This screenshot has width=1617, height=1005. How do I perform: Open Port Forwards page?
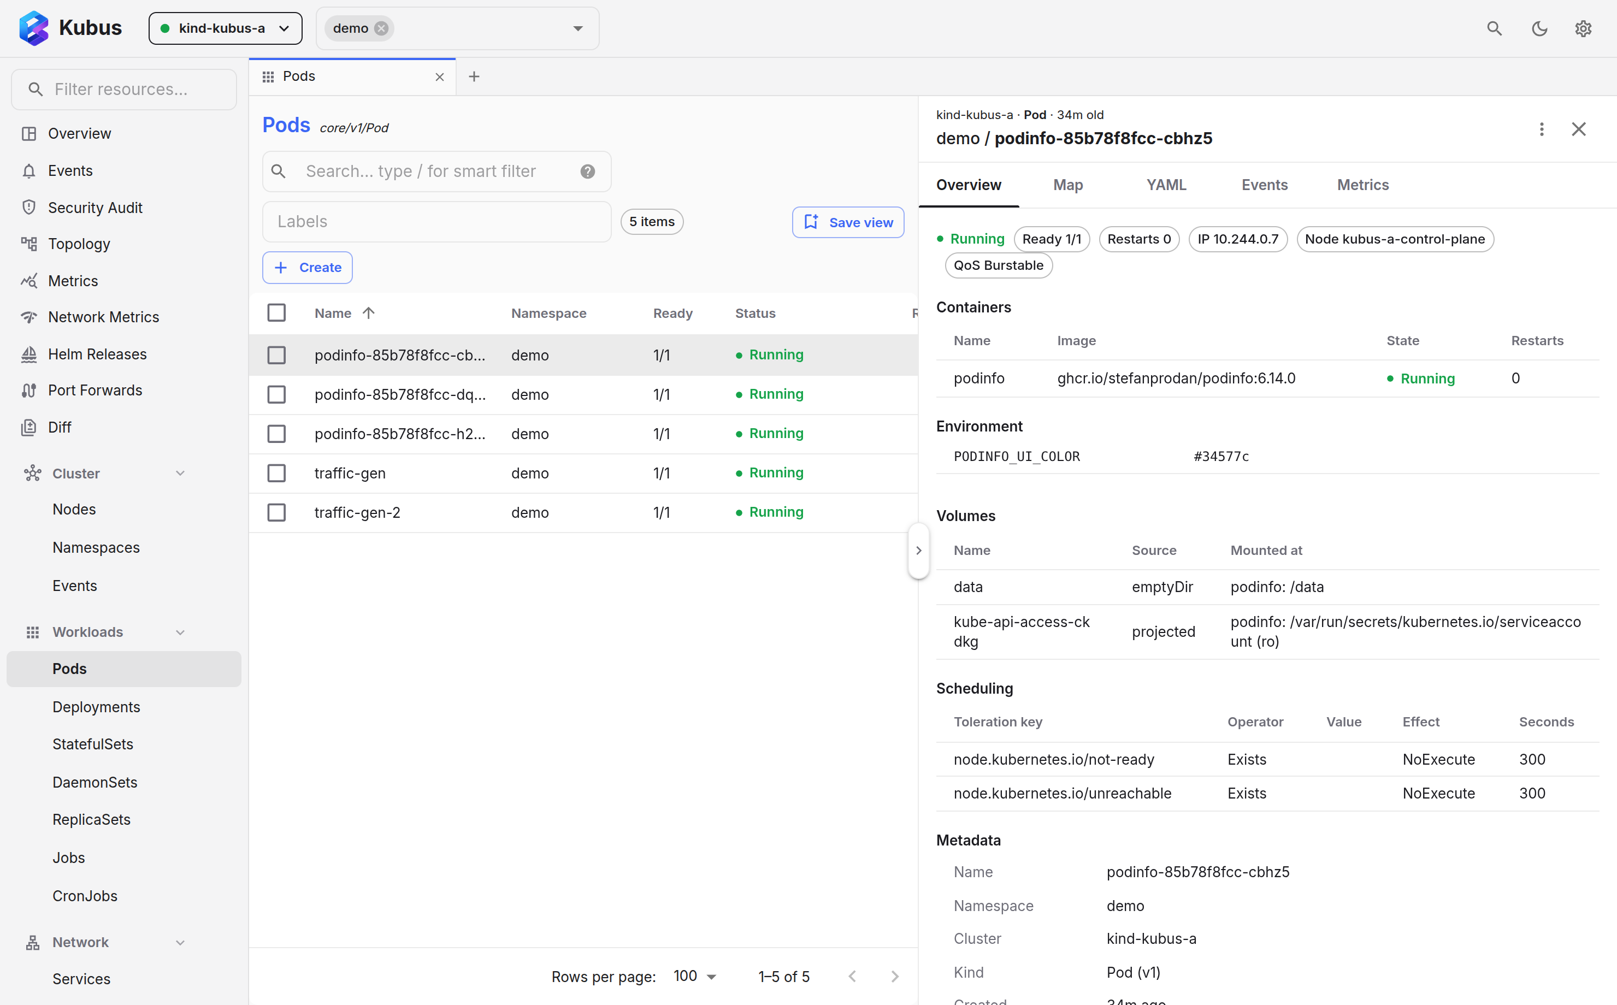click(123, 390)
